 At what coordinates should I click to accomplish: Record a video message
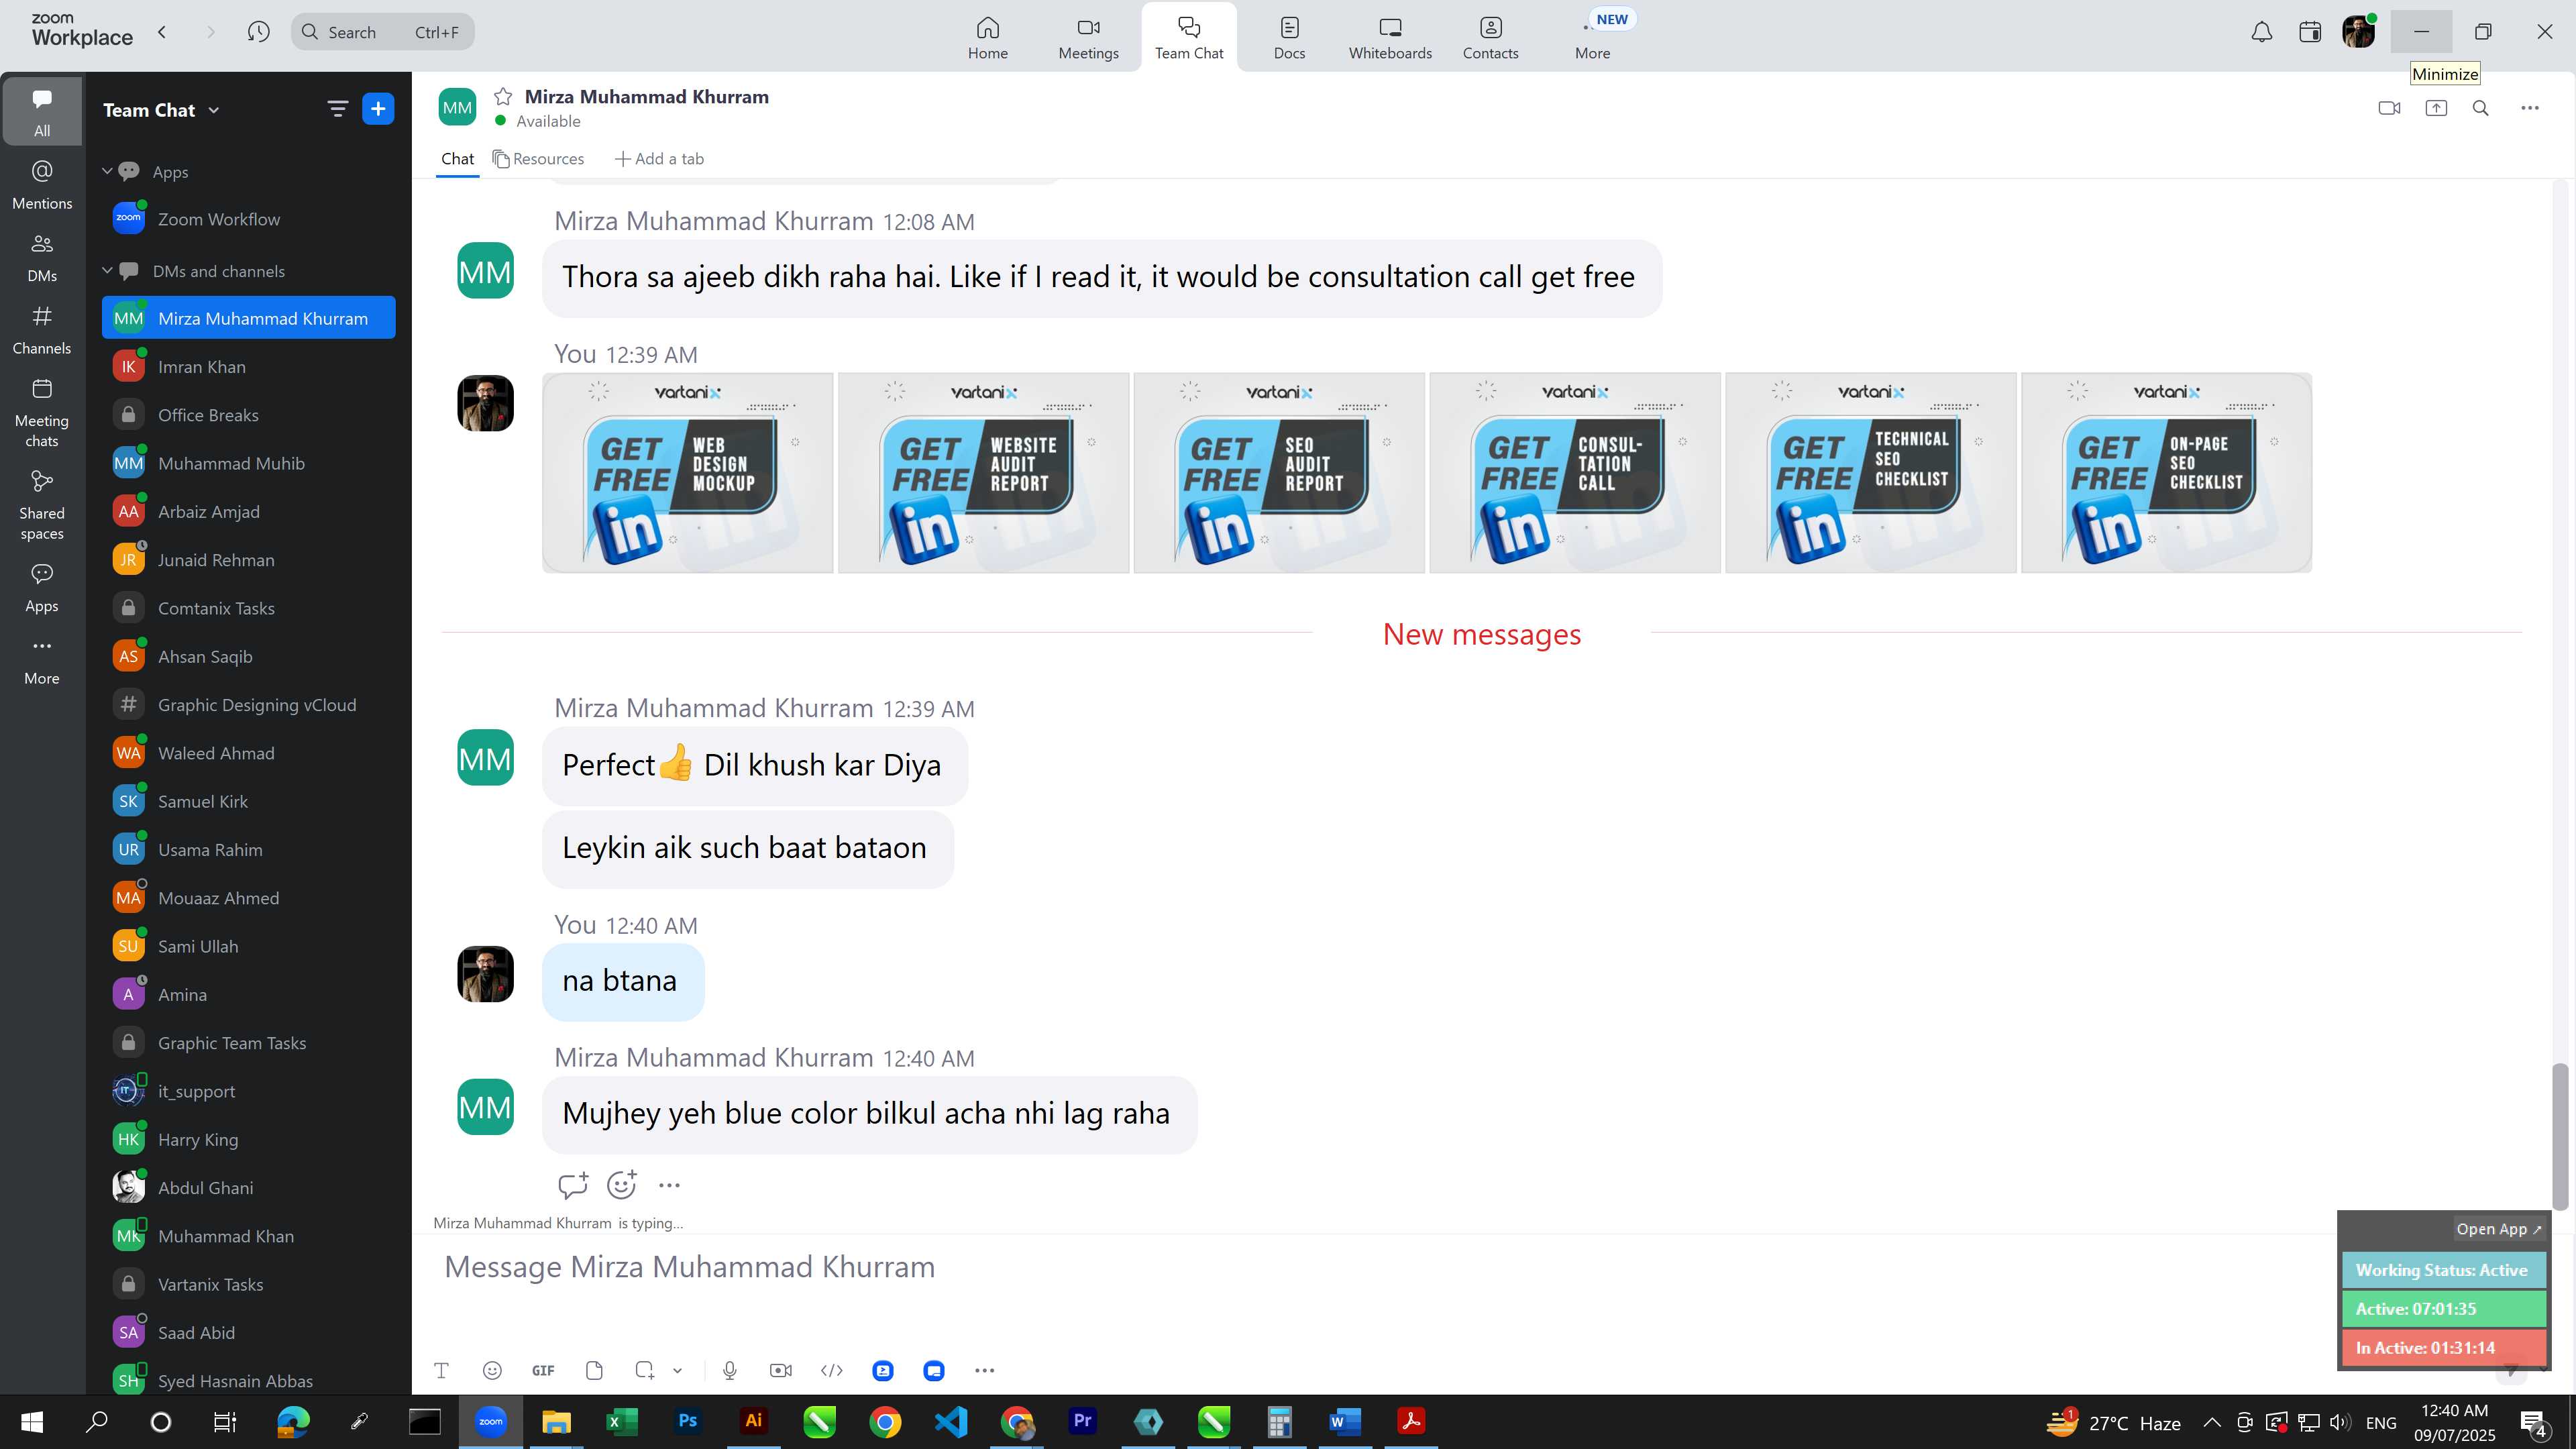click(781, 1370)
